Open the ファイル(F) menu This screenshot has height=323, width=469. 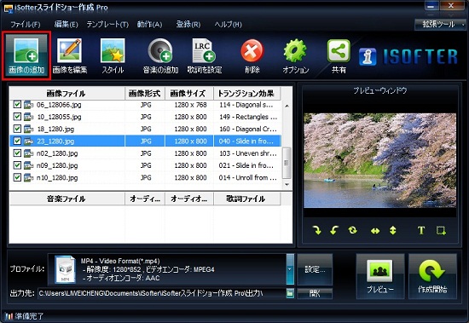tap(26, 24)
